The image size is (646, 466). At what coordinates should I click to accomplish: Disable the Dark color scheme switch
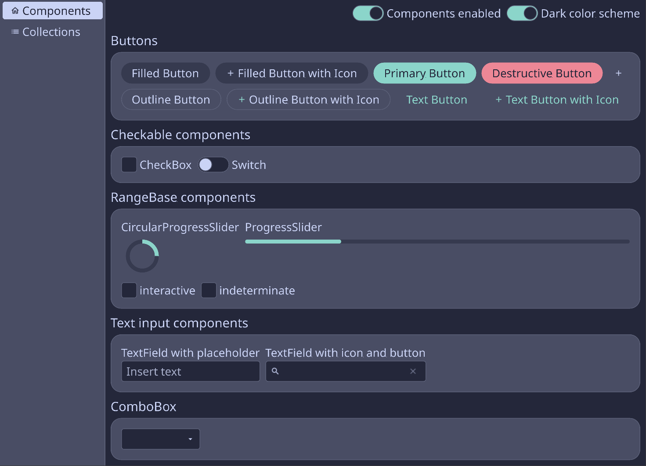[522, 14]
